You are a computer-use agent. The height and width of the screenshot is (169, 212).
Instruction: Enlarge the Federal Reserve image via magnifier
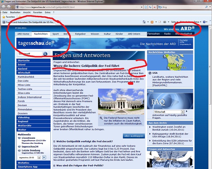[x=101, y=118]
